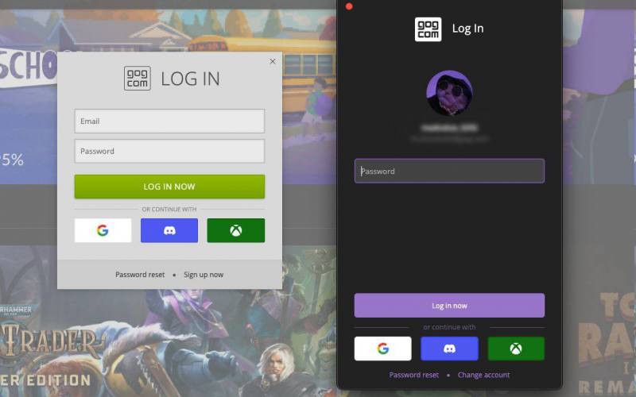Image resolution: width=636 pixels, height=397 pixels.
Task: Click the user avatar in dark window
Action: [x=449, y=93]
